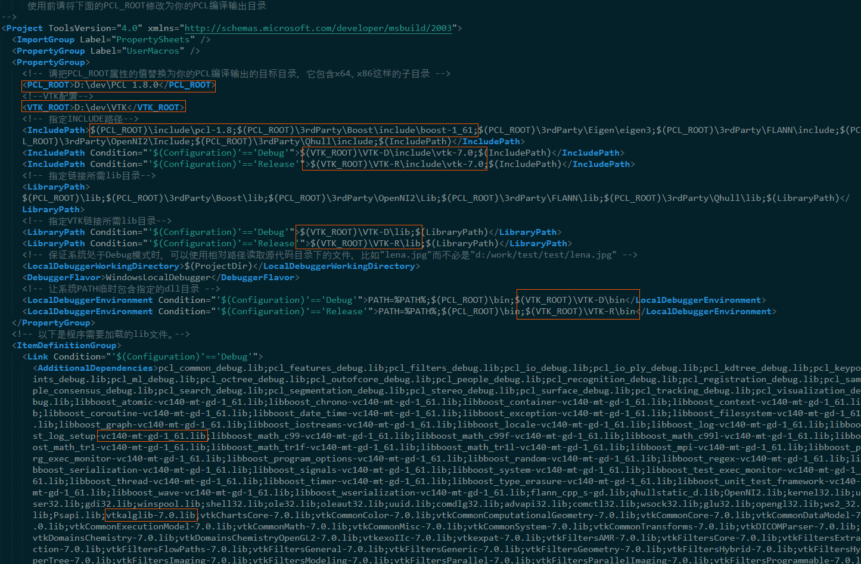861x564 pixels.
Task: Click the 以下是程序需要加载的lib文件 comment
Action: tap(101, 334)
